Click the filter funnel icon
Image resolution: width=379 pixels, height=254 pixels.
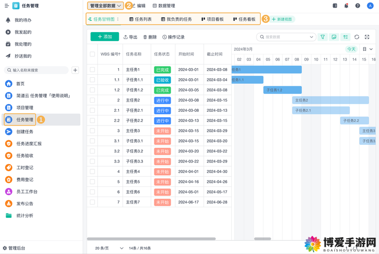click(x=323, y=37)
